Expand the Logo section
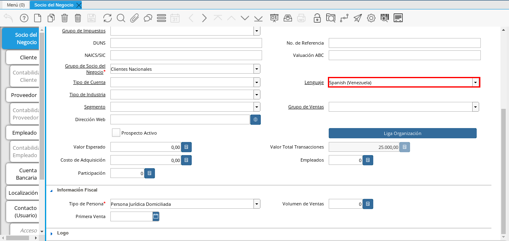509x241 pixels. tap(52, 233)
